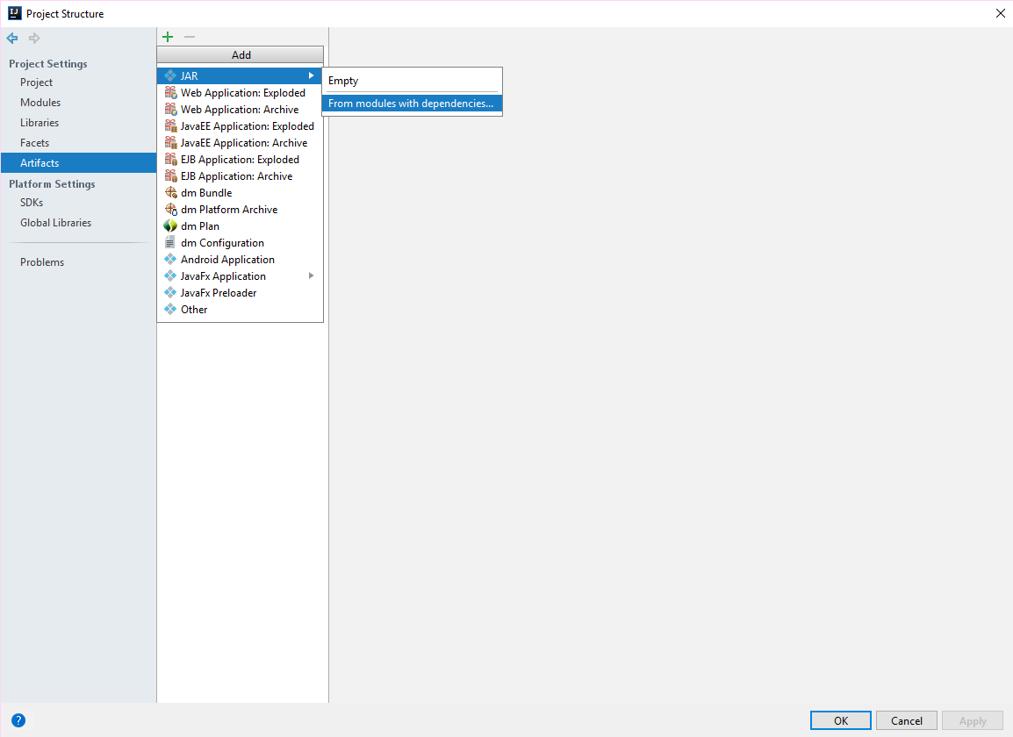Open Project settings page

[x=78, y=82]
